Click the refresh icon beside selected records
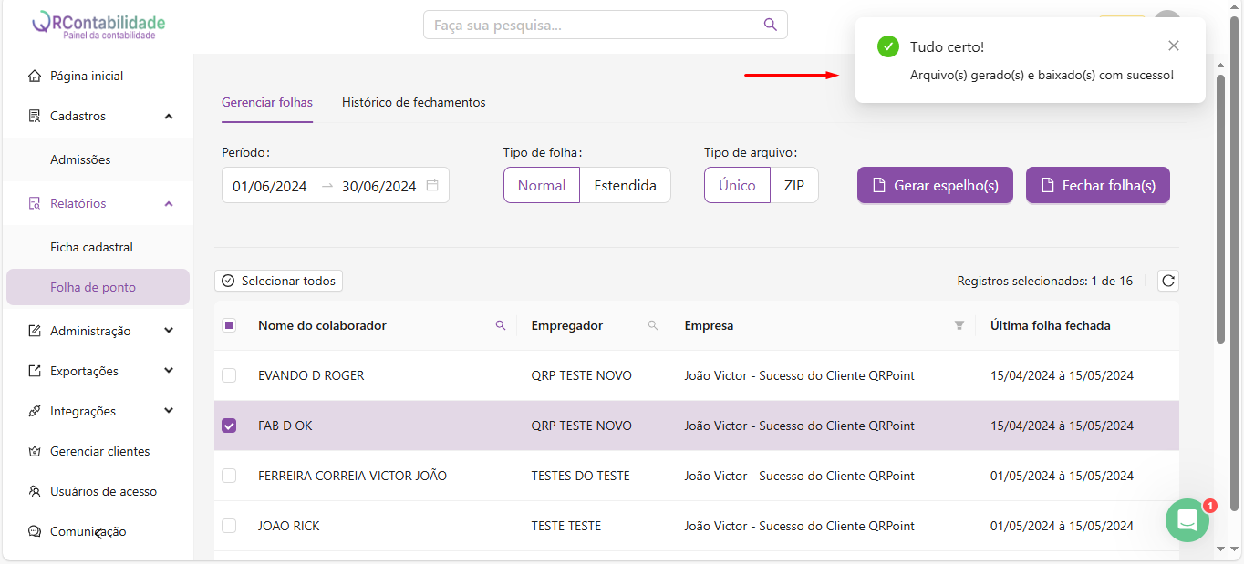 1167,281
